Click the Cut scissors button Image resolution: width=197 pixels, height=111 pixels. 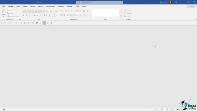(x=9, y=10)
